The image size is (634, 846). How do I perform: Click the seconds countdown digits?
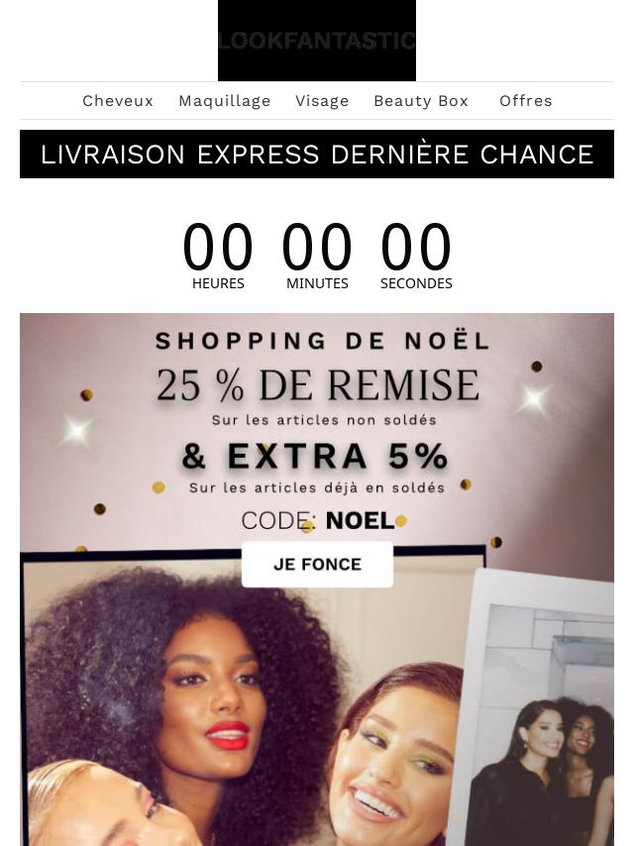pos(416,247)
